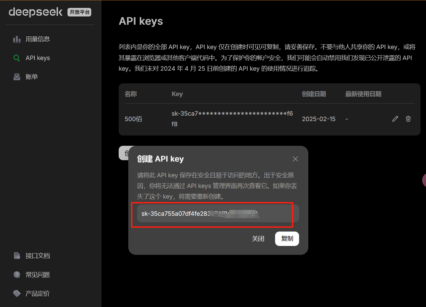Click the deepseek logo
Screen dimensions: 426x307
tap(36, 12)
